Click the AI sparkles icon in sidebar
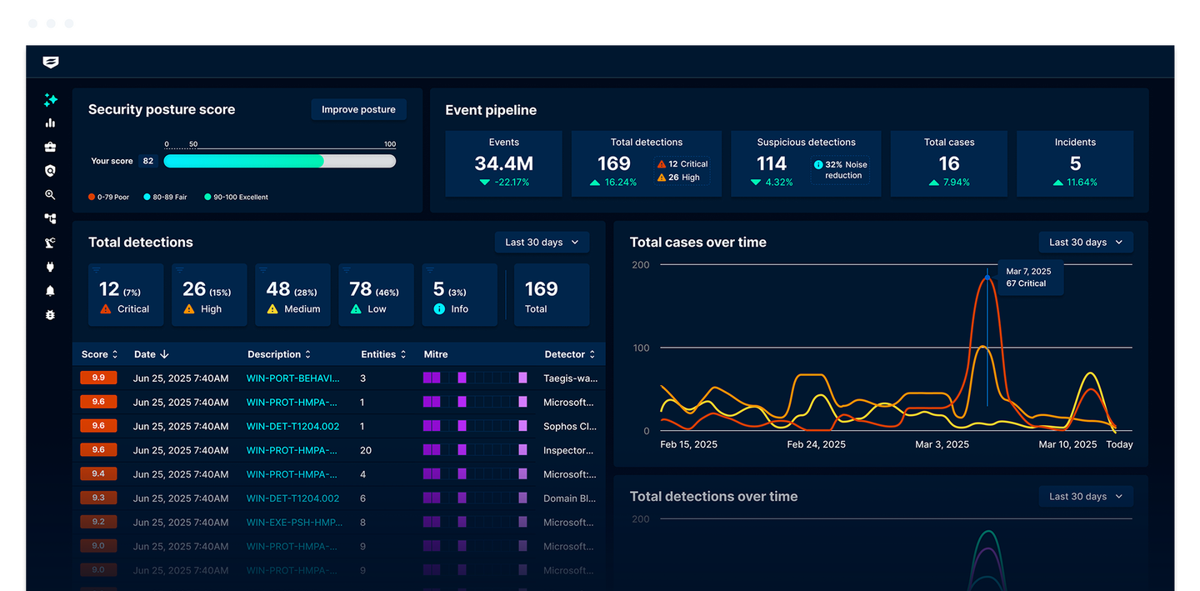The height and width of the screenshot is (591, 1200). (x=50, y=100)
